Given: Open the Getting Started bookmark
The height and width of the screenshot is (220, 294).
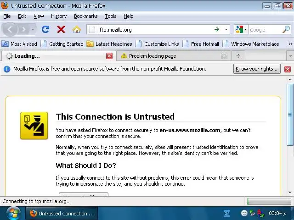Looking at the screenshot, I should [x=62, y=44].
